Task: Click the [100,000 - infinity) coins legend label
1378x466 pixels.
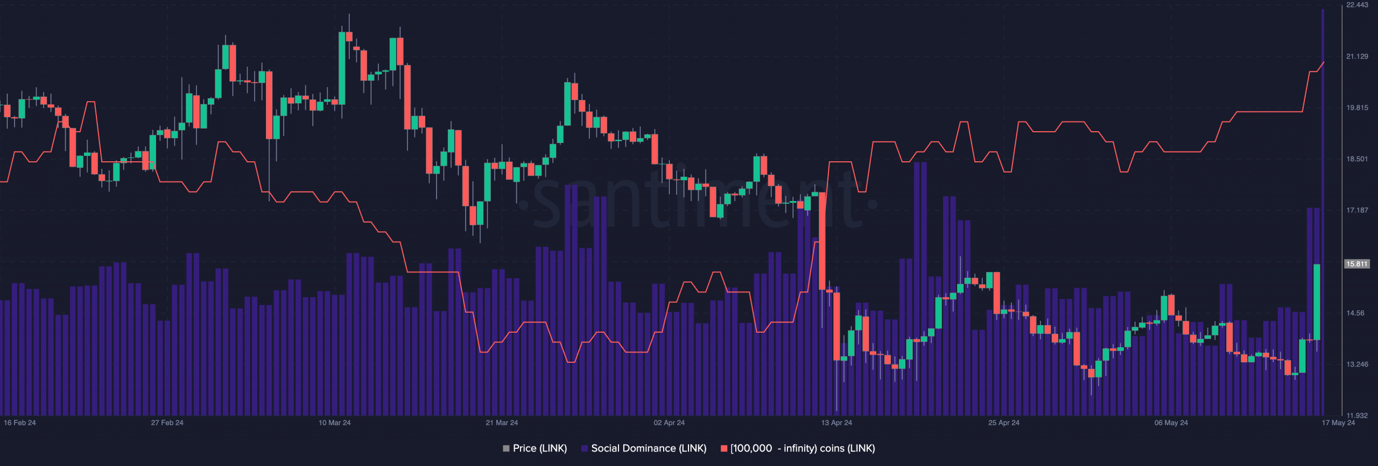Action: 803,448
